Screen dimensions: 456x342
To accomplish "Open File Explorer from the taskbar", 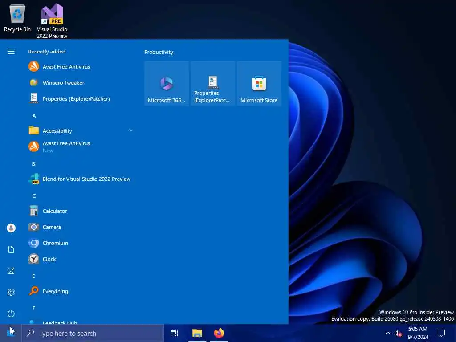I will pyautogui.click(x=197, y=333).
